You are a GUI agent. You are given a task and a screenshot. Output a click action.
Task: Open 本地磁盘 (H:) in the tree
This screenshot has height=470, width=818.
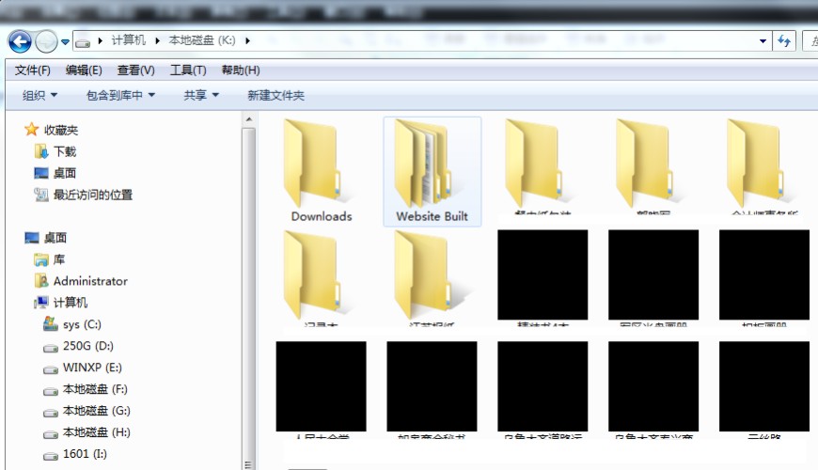[x=87, y=432]
